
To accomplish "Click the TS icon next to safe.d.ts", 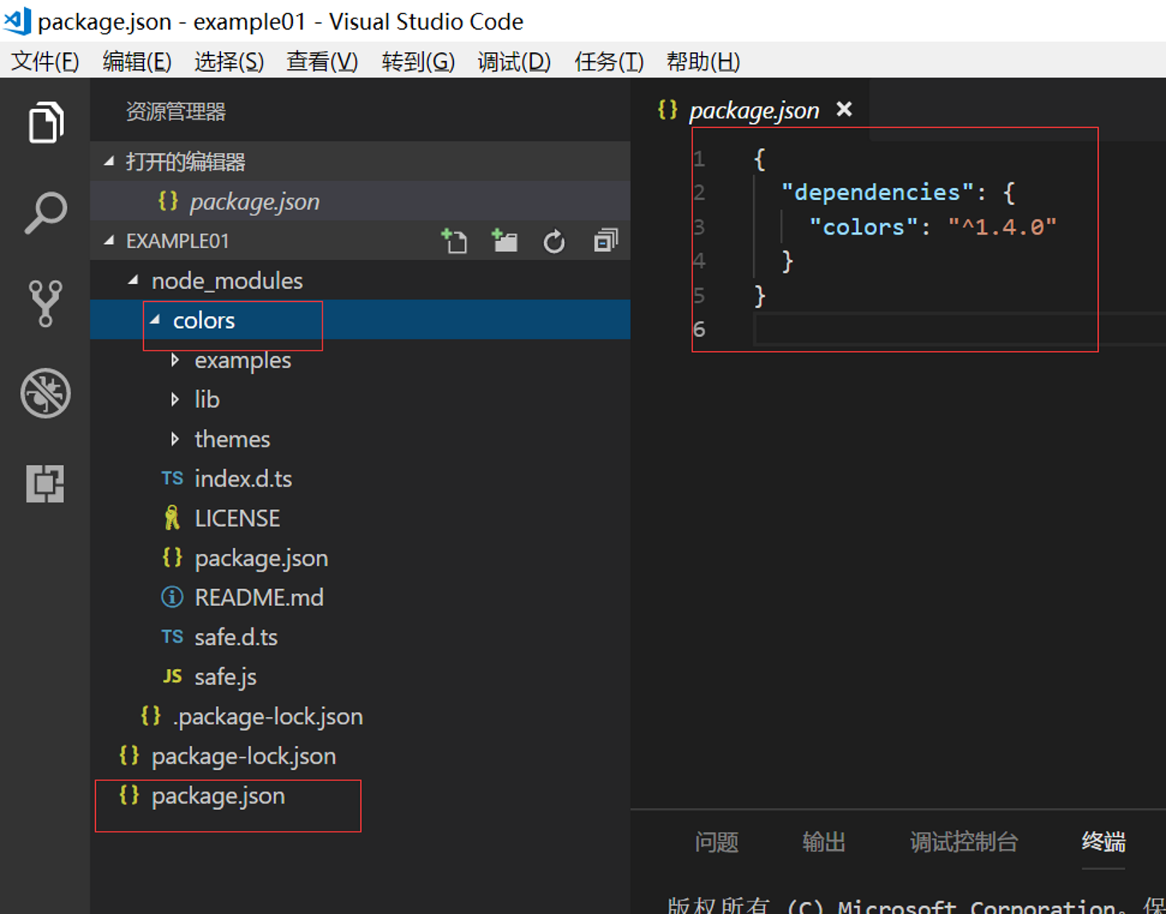I will pyautogui.click(x=172, y=637).
